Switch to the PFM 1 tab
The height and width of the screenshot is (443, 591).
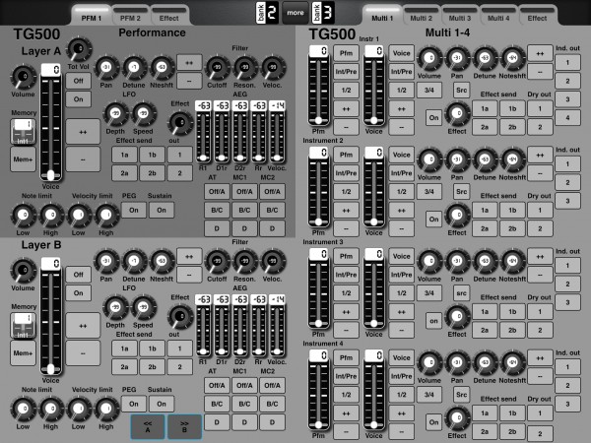click(x=92, y=15)
